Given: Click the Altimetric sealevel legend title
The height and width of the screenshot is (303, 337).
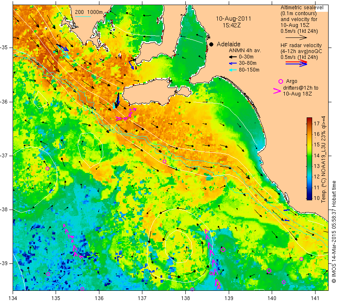Looking at the screenshot, I should [302, 8].
